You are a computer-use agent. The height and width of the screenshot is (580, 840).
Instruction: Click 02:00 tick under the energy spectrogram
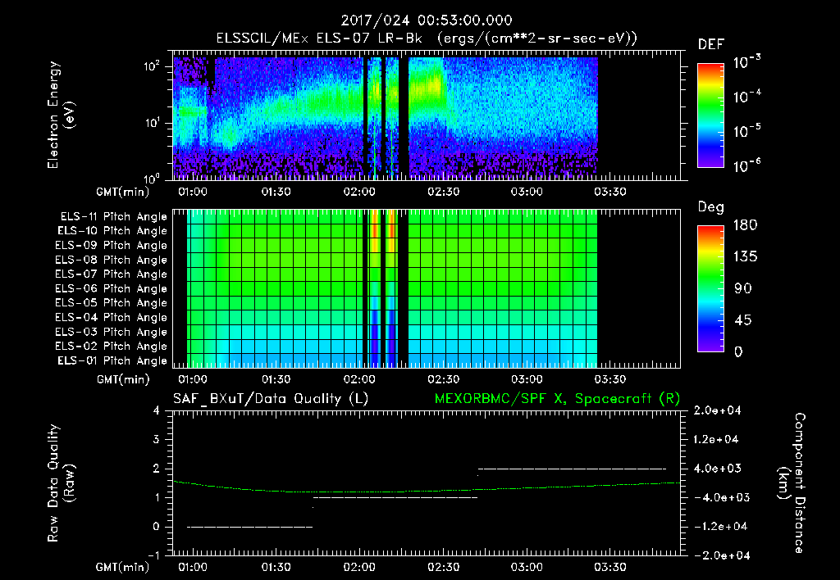click(x=359, y=192)
